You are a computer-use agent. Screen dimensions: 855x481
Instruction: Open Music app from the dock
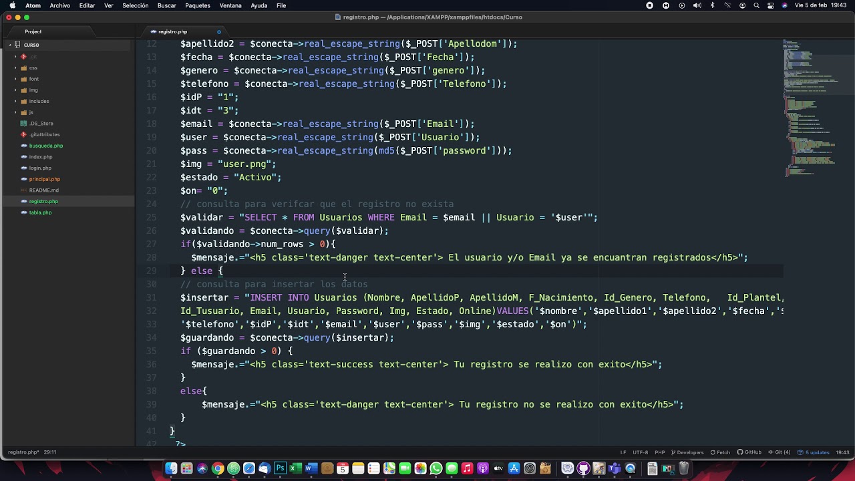[x=467, y=469]
